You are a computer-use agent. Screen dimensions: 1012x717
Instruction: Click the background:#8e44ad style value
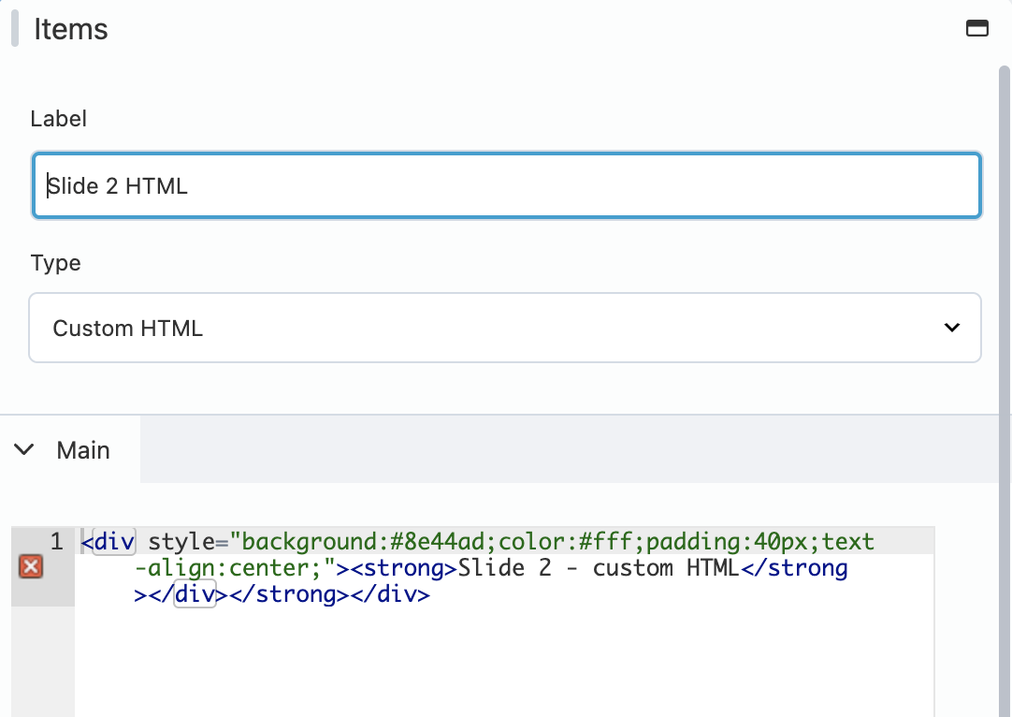pyautogui.click(x=363, y=541)
